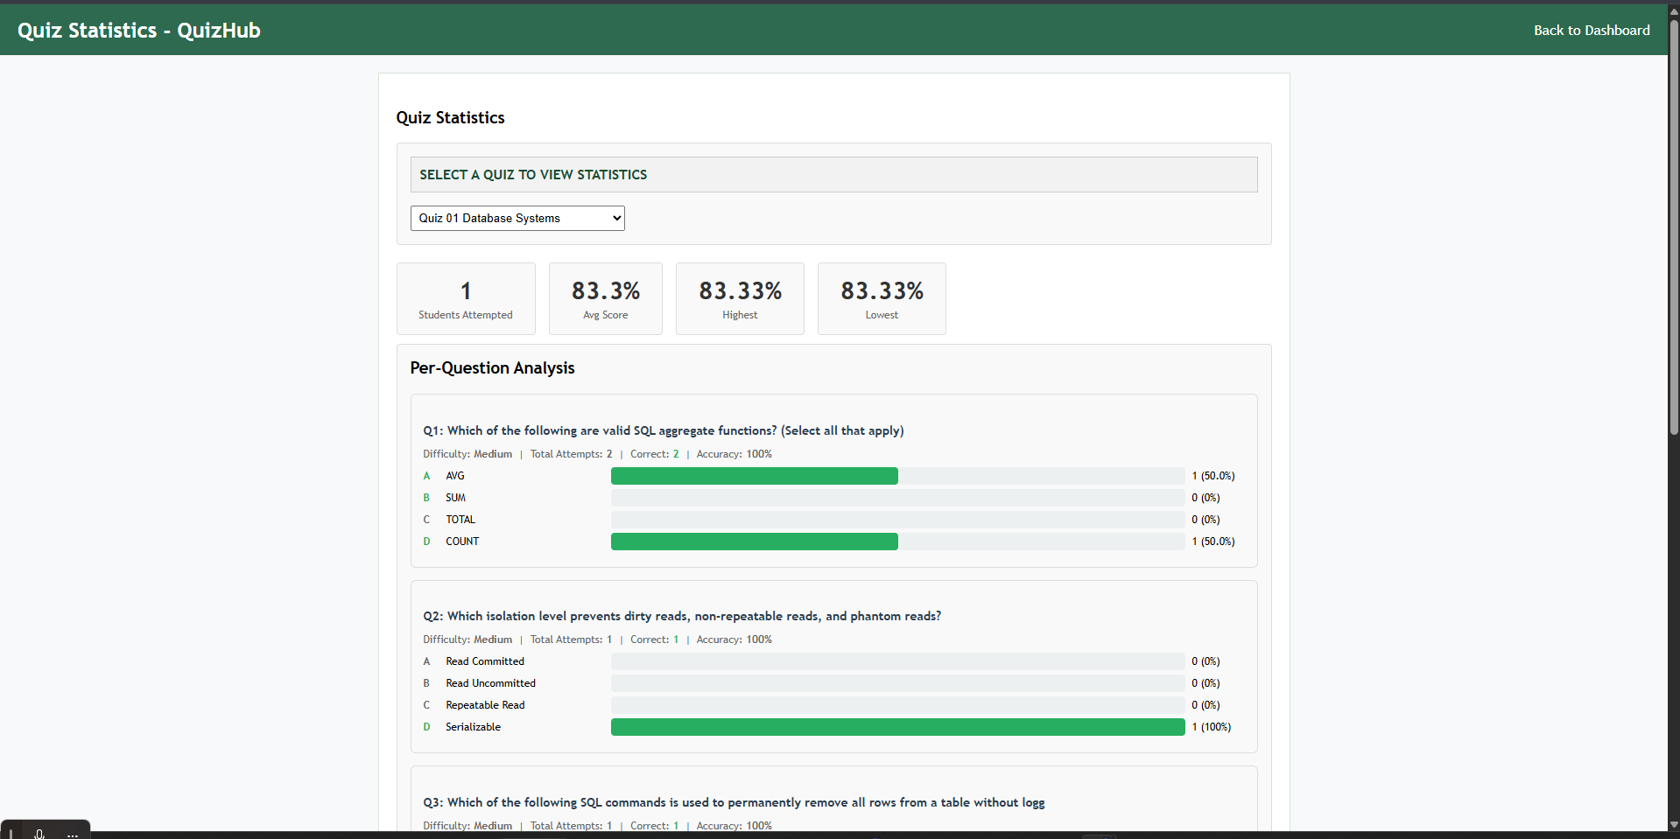Viewport: 1680px width, 839px height.
Task: Click the "AVG" option label in Q1
Action: (x=455, y=476)
